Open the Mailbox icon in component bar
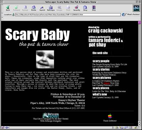The height and width of the screenshot is (130, 142). click(121, 127)
